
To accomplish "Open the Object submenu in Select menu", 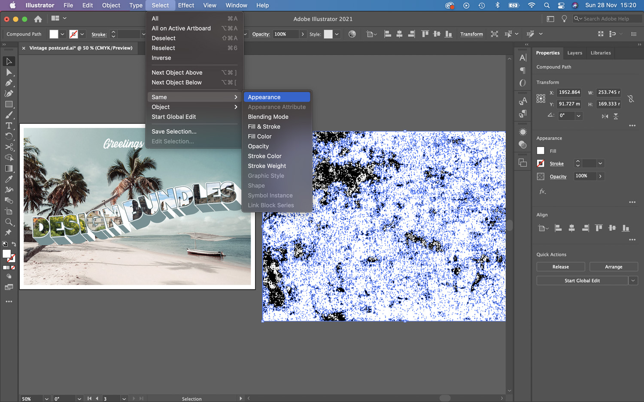I will tap(194, 107).
